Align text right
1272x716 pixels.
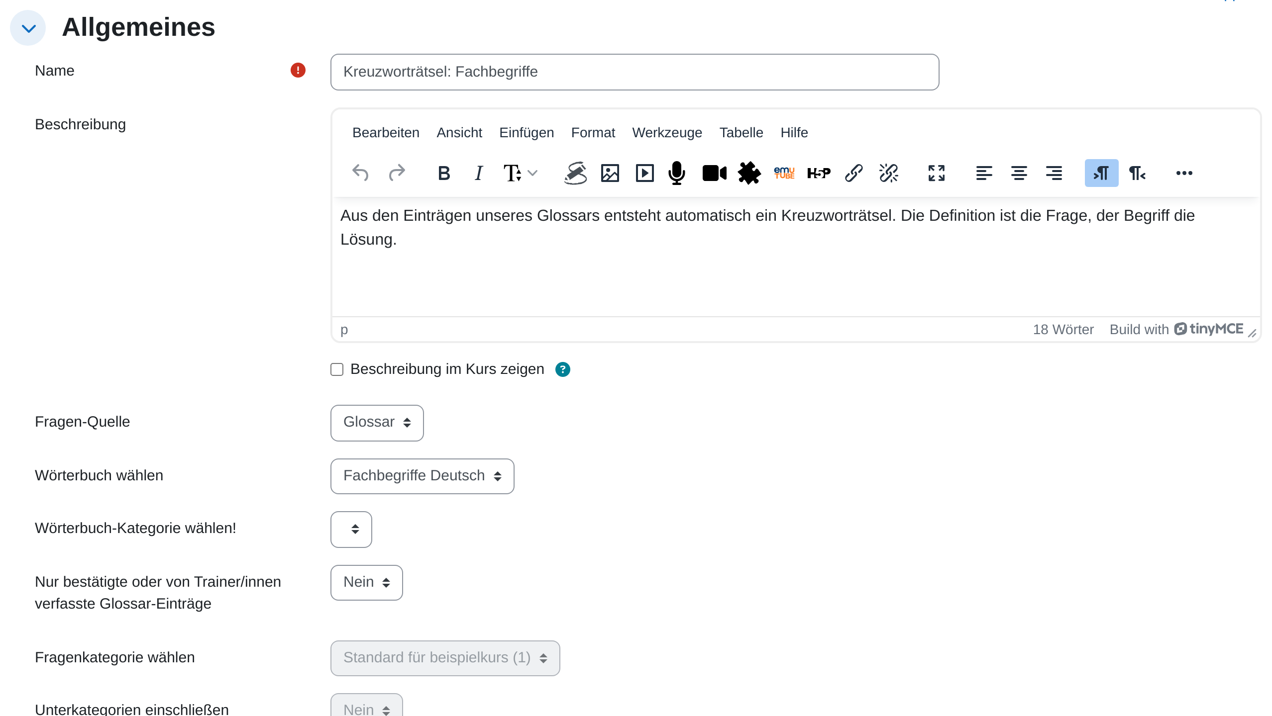(x=1054, y=173)
